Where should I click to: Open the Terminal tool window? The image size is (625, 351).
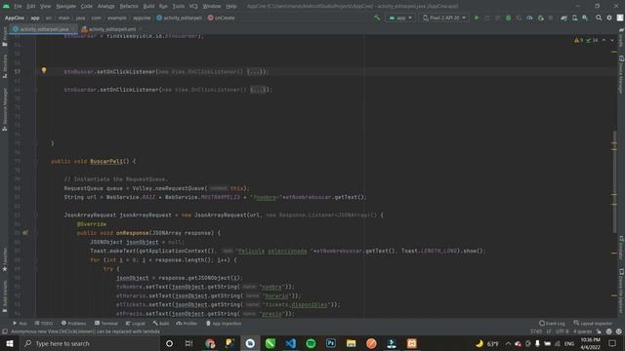point(106,323)
